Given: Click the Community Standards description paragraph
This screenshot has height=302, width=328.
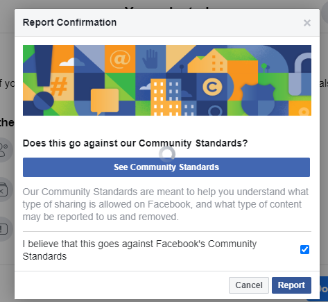Looking at the screenshot, I should tap(166, 204).
